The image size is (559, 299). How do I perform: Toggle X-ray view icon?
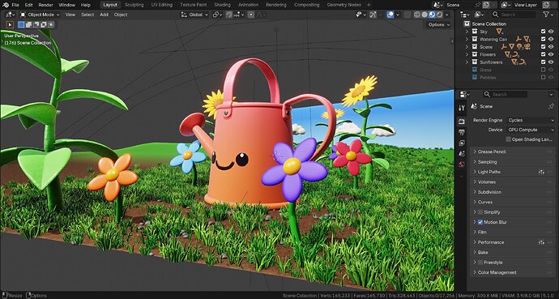coord(408,15)
